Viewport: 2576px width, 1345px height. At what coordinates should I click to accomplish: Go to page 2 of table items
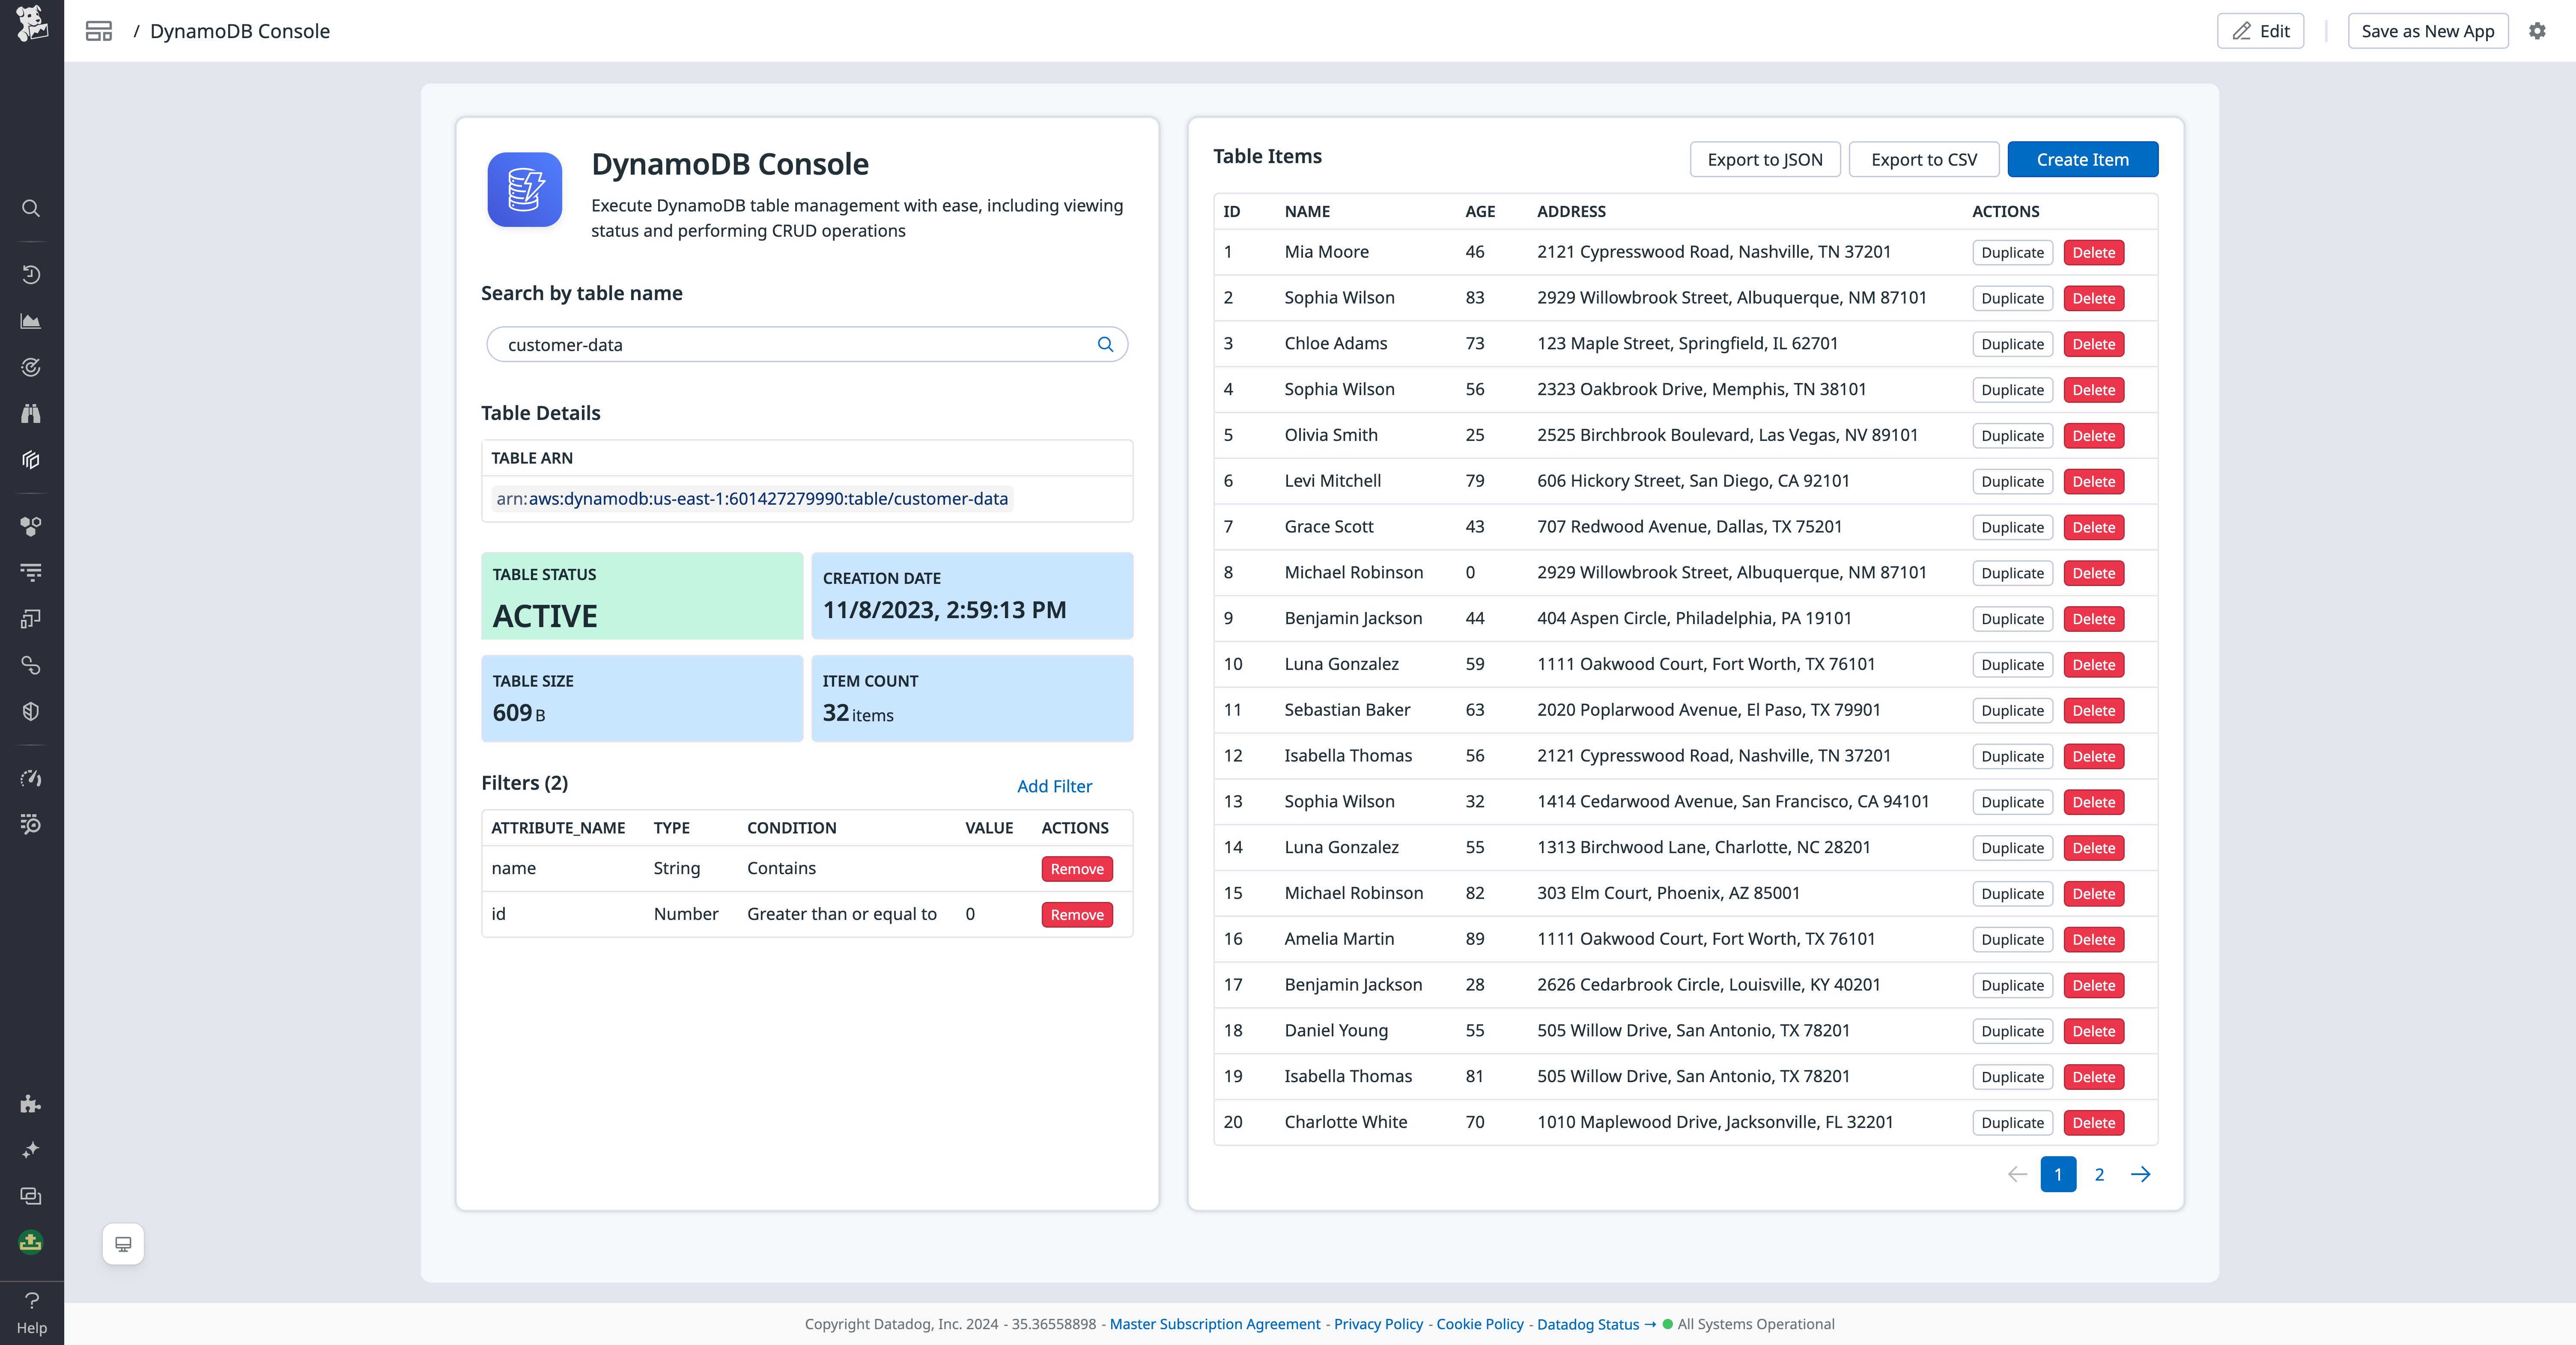pyautogui.click(x=2099, y=1174)
